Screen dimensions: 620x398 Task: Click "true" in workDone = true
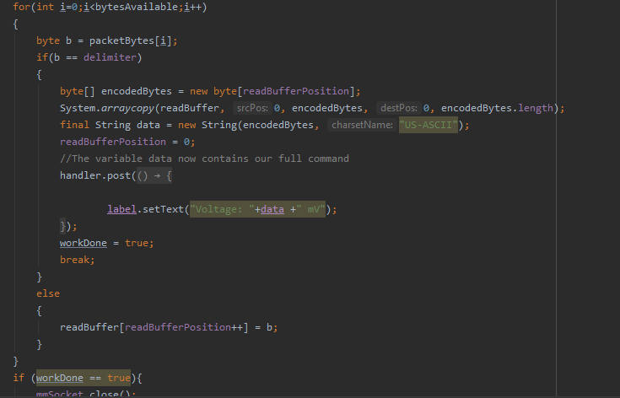(137, 243)
